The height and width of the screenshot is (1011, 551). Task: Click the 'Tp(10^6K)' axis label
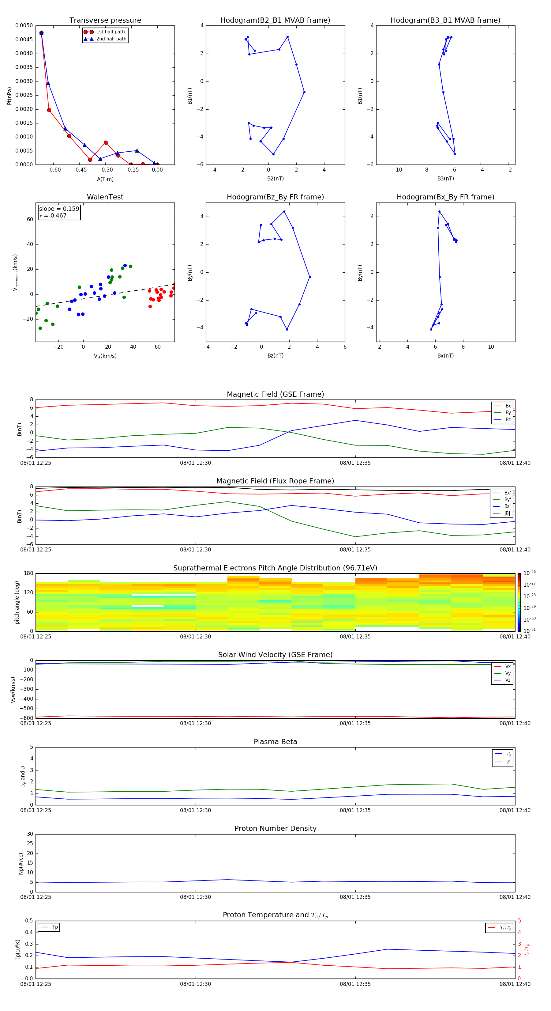(x=18, y=950)
